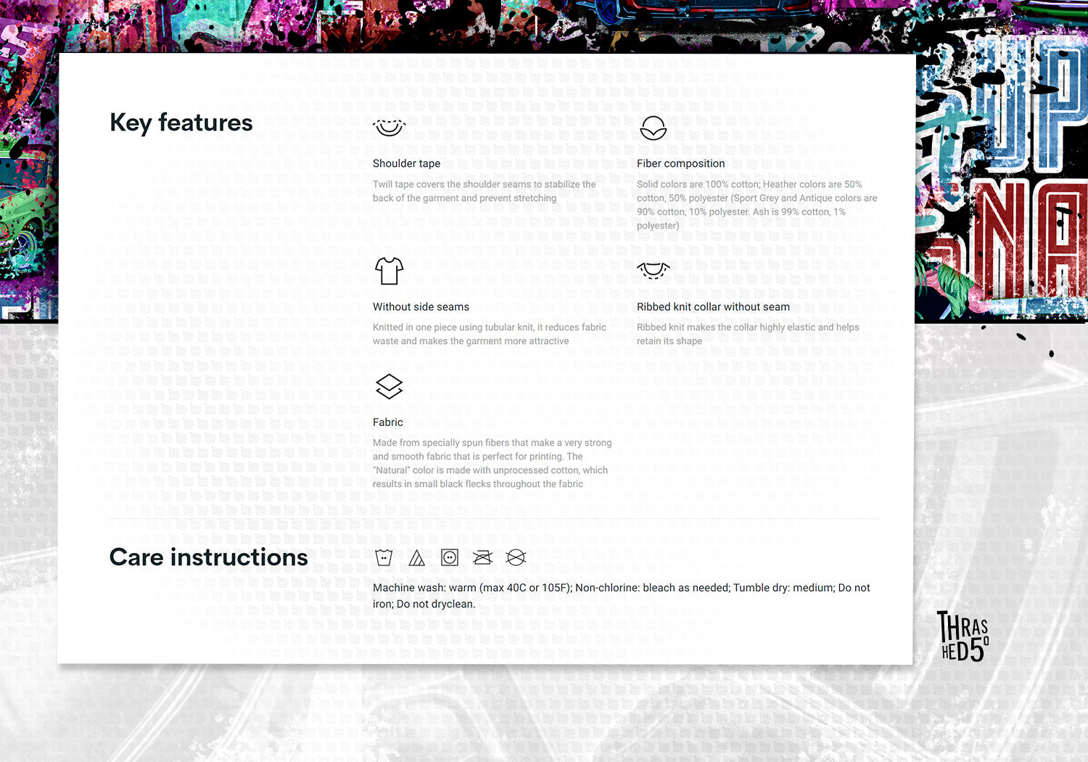Click the Ribbed knit collar without seam title
The image size is (1088, 762).
(x=713, y=307)
